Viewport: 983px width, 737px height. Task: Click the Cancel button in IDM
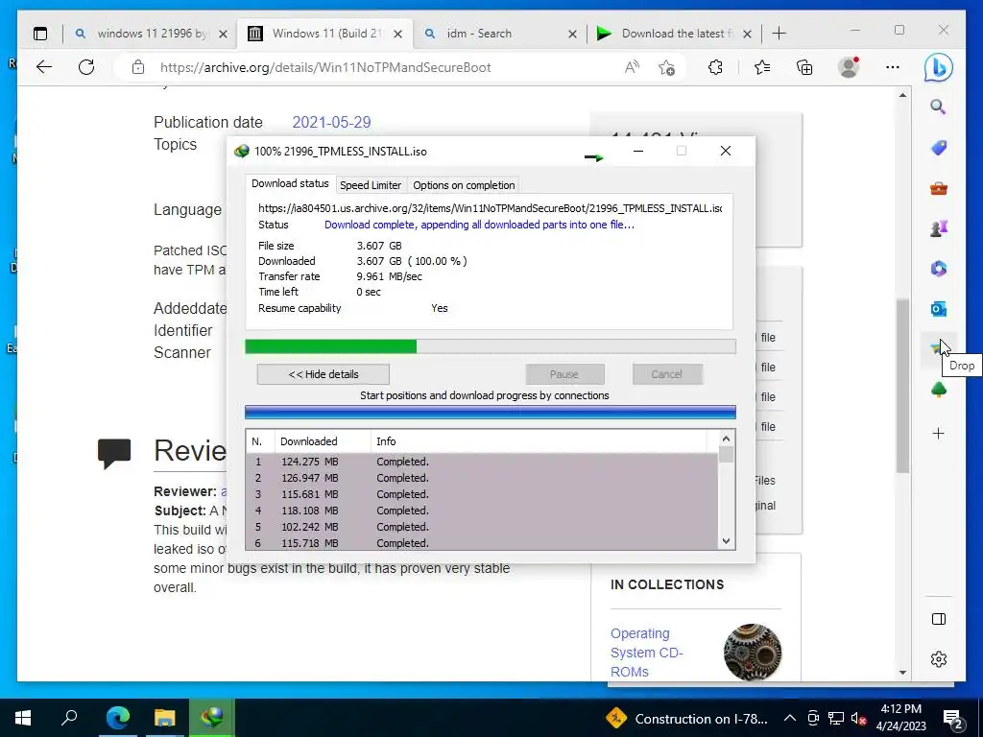point(666,374)
